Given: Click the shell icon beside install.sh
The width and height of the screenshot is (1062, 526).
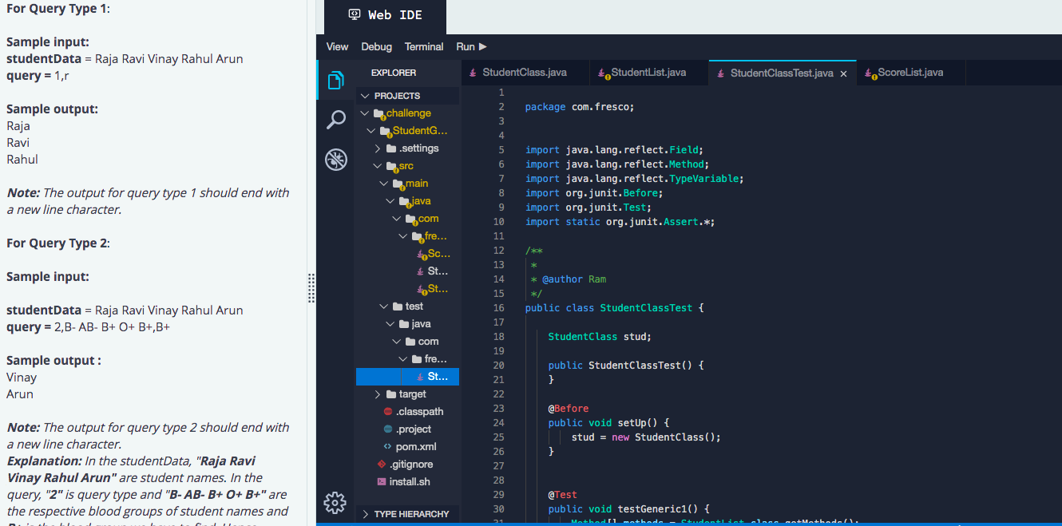Looking at the screenshot, I should pyautogui.click(x=383, y=481).
